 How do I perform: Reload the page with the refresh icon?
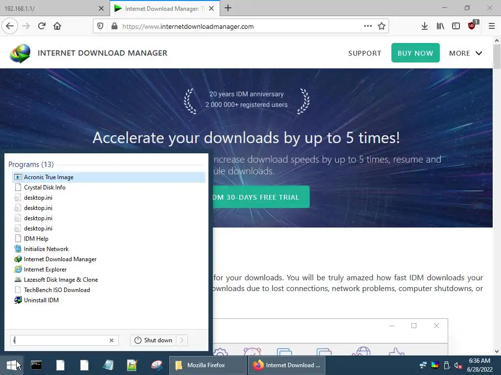pos(42,26)
